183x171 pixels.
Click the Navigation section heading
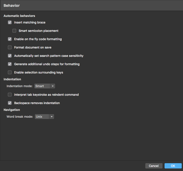[12, 110]
